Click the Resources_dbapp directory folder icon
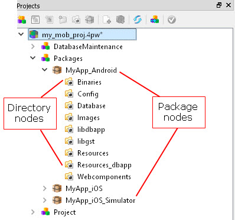235x220 pixels. tap(69, 164)
